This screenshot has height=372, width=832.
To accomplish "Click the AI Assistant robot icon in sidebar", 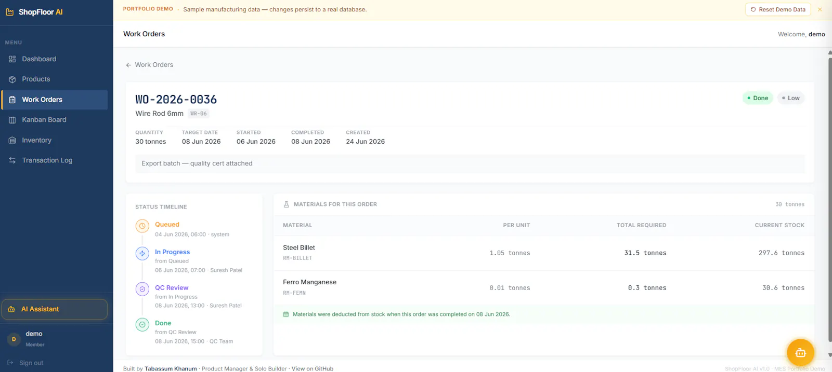I will pos(11,309).
